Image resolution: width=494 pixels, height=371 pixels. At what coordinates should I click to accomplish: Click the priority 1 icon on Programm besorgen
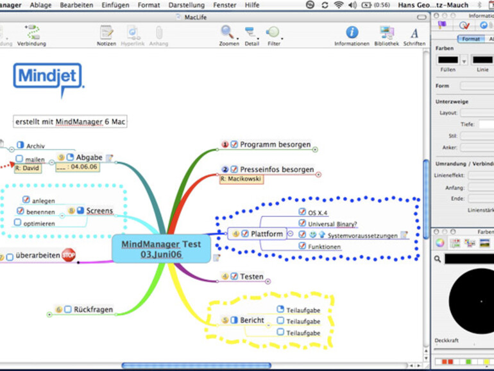[x=225, y=144]
